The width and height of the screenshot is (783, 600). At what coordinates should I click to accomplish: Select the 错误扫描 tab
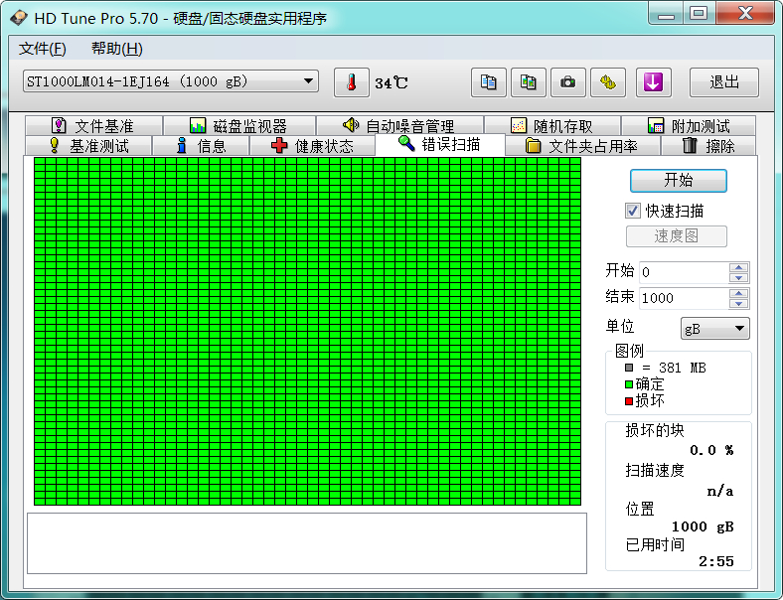coord(439,144)
